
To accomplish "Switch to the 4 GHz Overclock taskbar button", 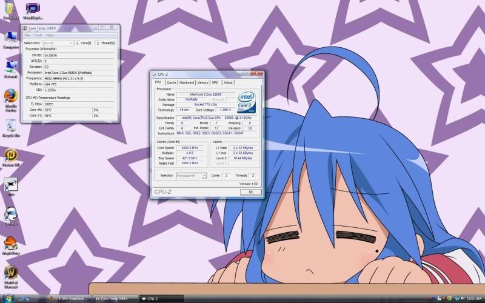I will point(70,299).
